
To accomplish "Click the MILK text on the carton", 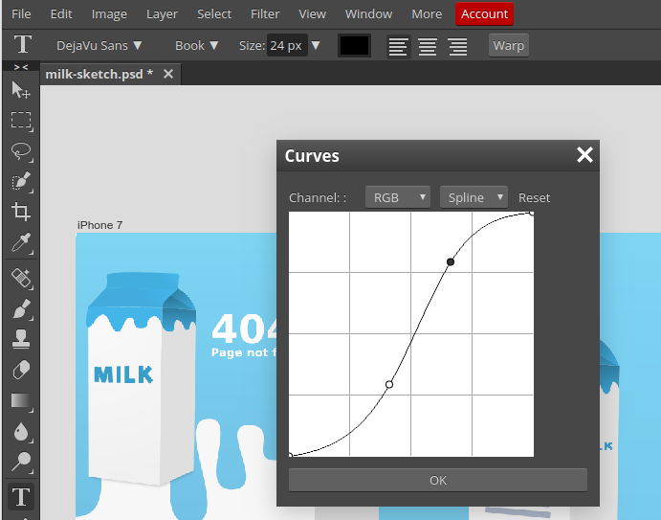I will point(123,374).
